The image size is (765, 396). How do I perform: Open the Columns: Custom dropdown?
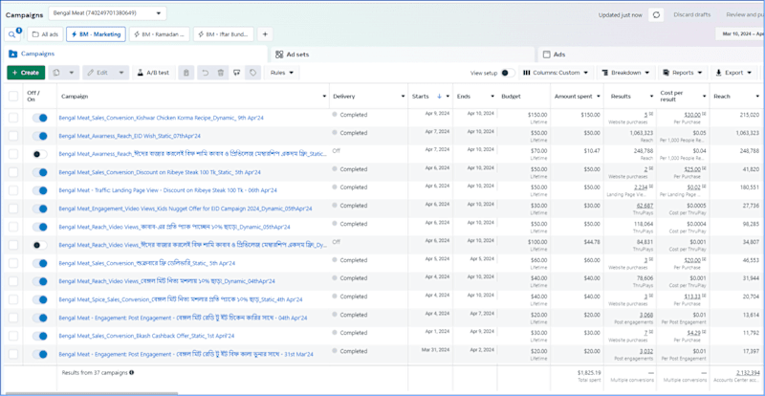point(556,73)
